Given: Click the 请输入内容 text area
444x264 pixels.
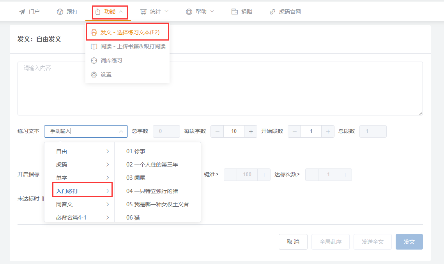Looking at the screenshot, I should [220, 89].
